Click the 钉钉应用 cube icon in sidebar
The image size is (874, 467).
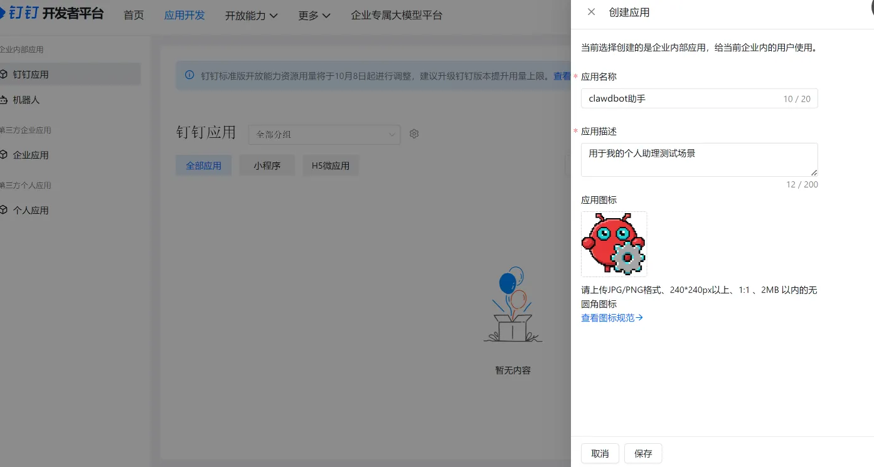(4, 74)
